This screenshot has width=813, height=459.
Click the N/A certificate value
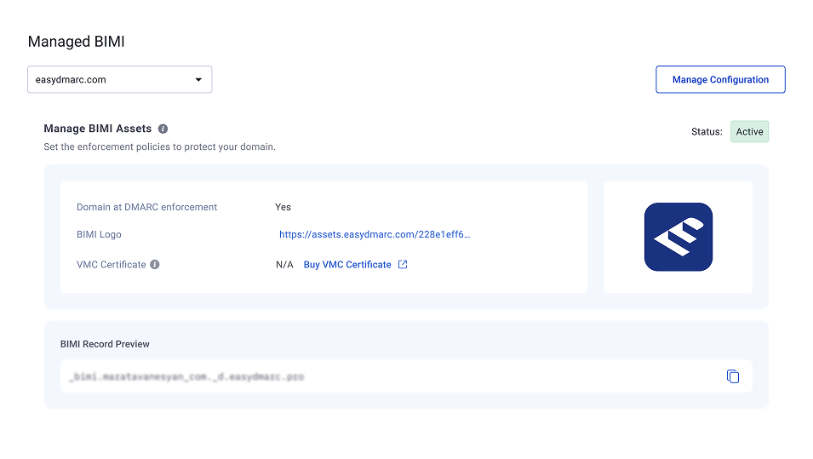point(284,265)
